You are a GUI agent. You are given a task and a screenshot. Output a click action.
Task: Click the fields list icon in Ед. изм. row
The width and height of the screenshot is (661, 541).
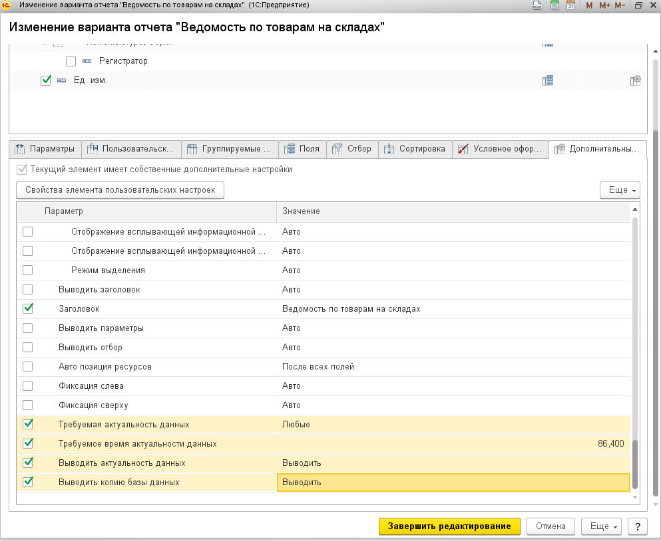pos(548,80)
